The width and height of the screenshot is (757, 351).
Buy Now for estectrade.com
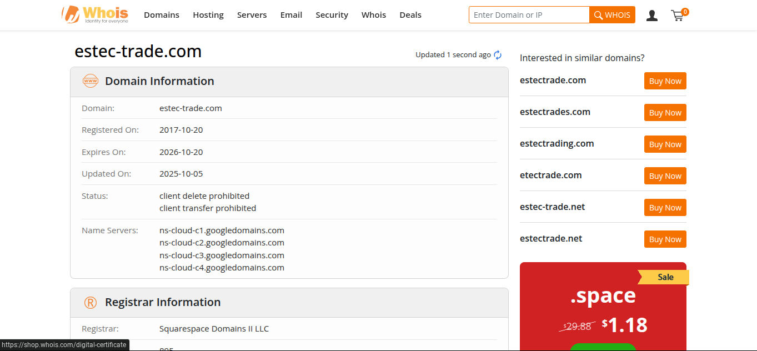(x=665, y=81)
